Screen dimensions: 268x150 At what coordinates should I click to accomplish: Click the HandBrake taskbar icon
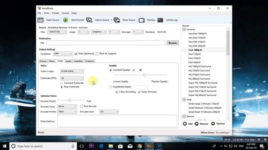149,146
